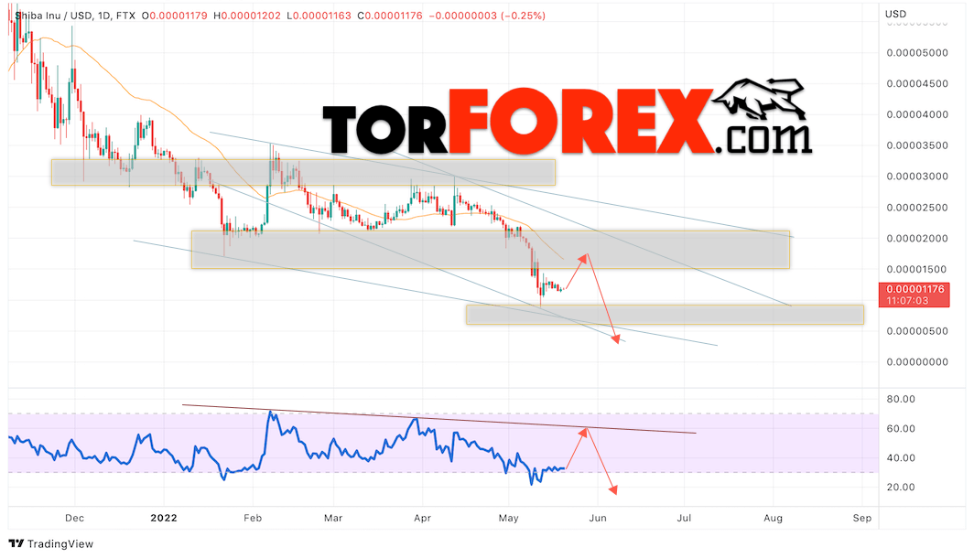The image size is (974, 558).
Task: Click the Feb label on time axis
Action: click(253, 518)
